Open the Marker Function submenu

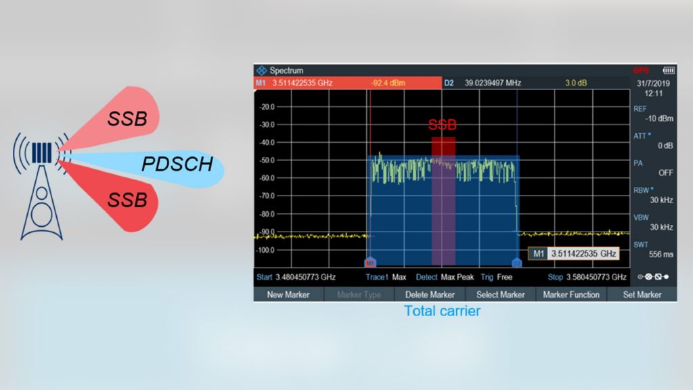(x=572, y=295)
